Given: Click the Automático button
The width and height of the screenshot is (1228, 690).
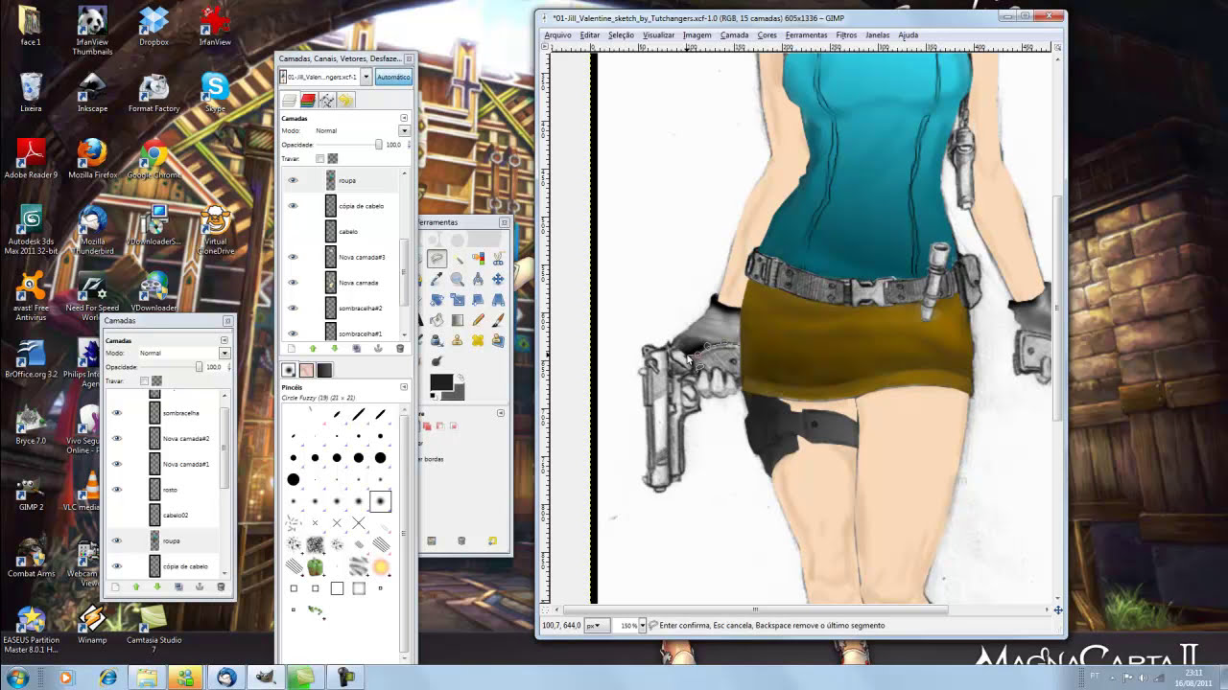Looking at the screenshot, I should click(393, 77).
